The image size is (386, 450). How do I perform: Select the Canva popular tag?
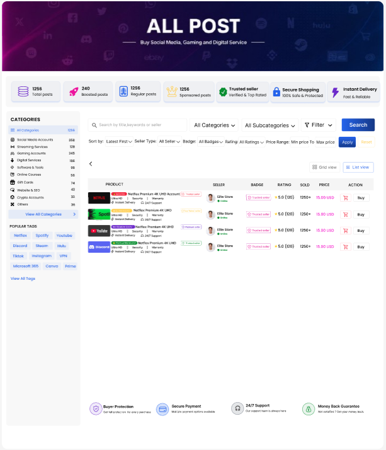[52, 266]
